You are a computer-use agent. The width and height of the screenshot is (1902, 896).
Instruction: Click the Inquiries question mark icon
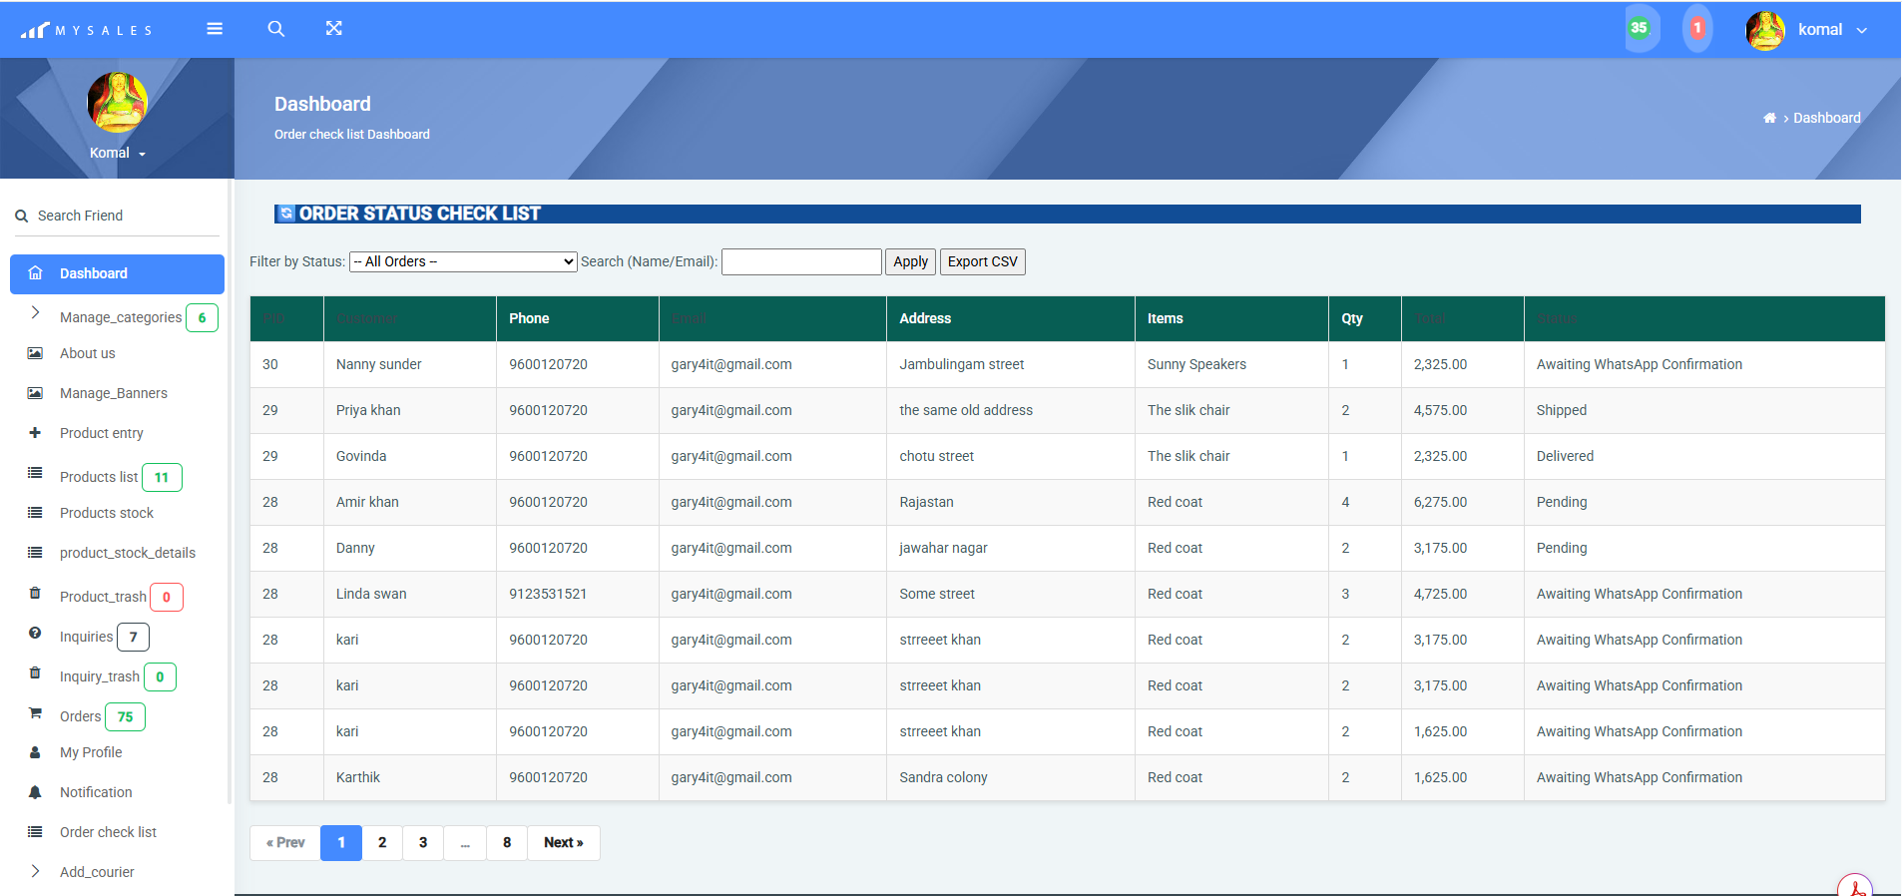pyautogui.click(x=35, y=633)
